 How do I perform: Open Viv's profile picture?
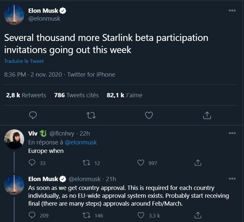tap(14, 139)
